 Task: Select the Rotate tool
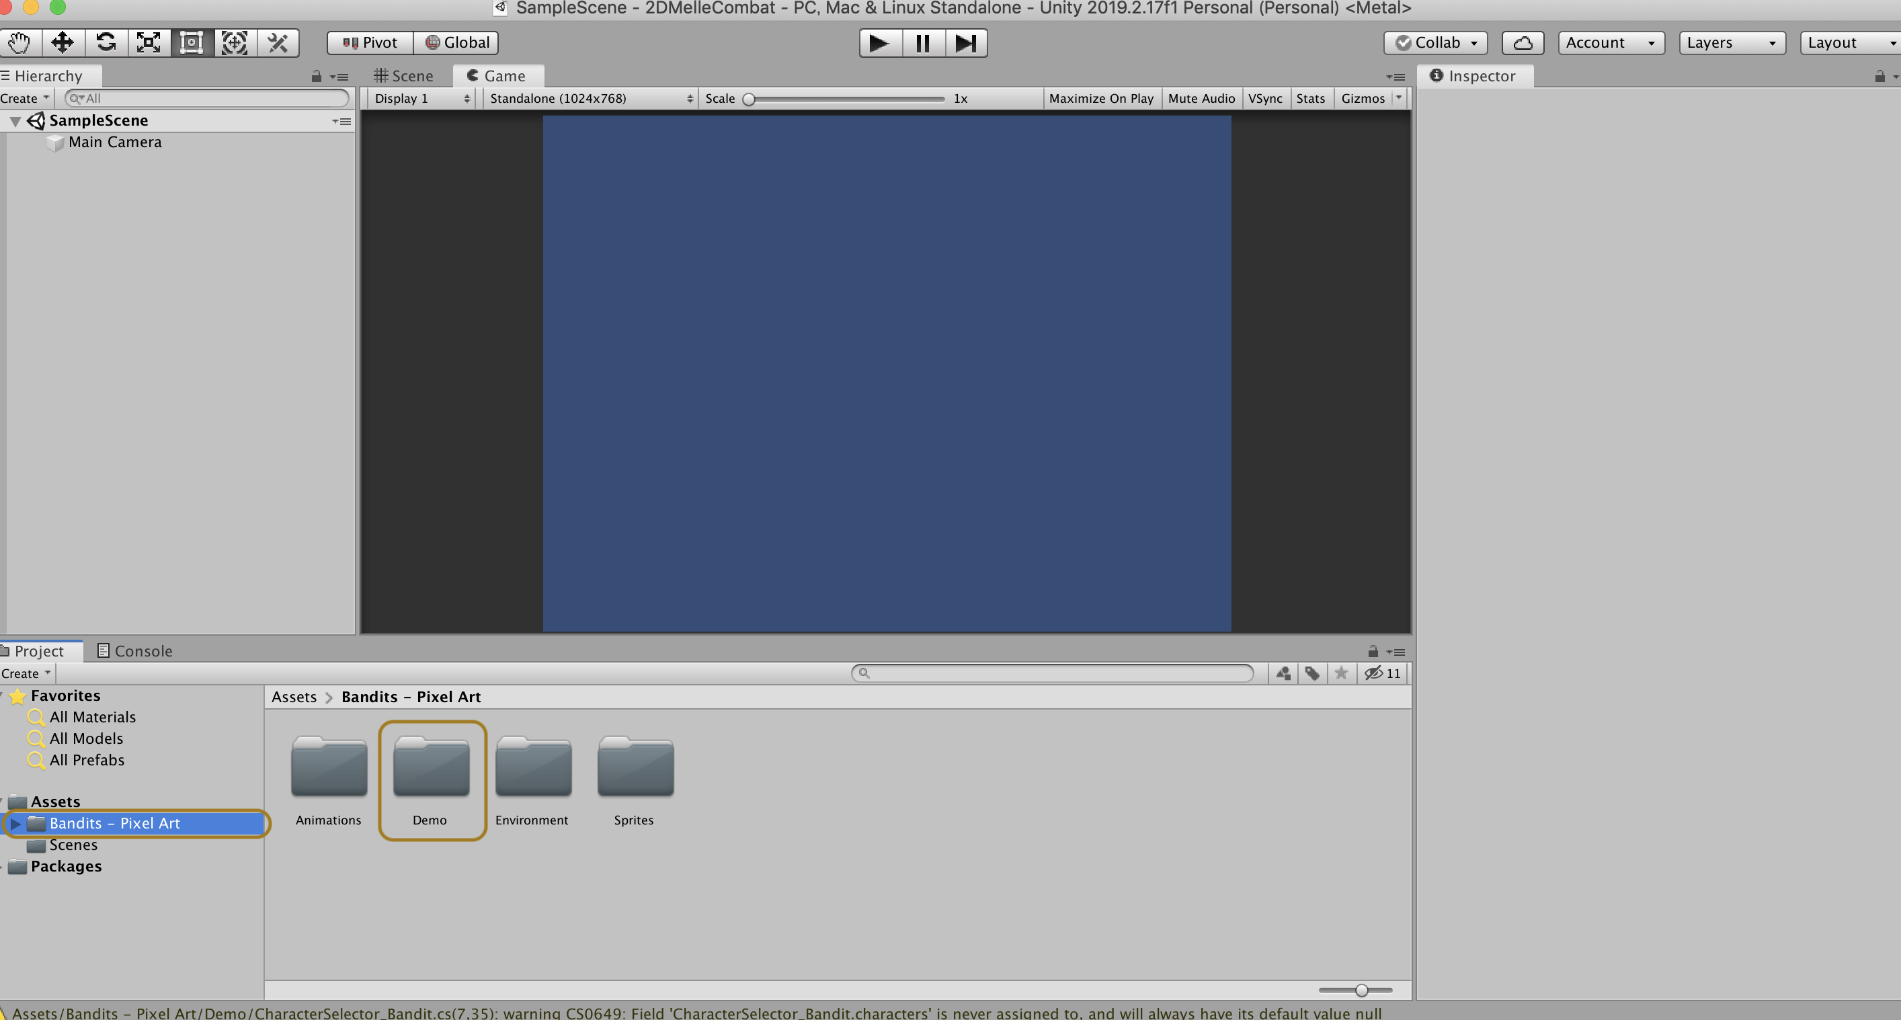106,43
